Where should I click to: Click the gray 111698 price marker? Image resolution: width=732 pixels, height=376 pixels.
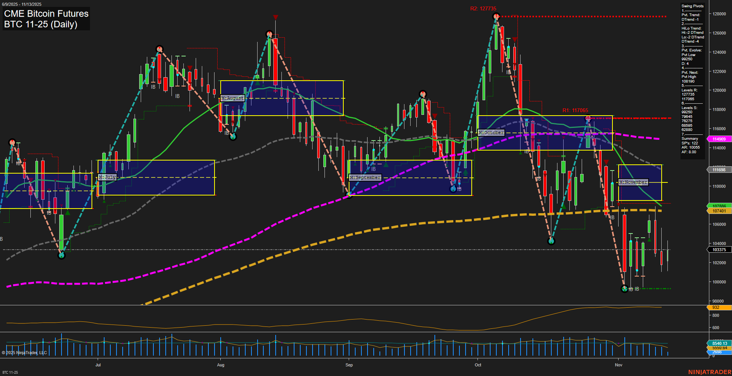pyautogui.click(x=719, y=170)
